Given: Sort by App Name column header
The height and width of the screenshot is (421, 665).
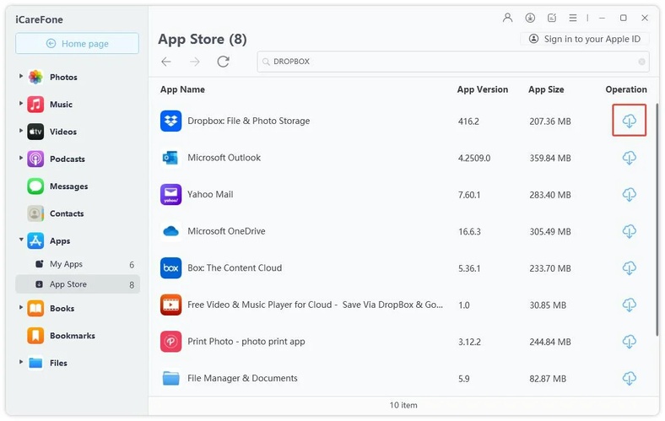Looking at the screenshot, I should 182,89.
